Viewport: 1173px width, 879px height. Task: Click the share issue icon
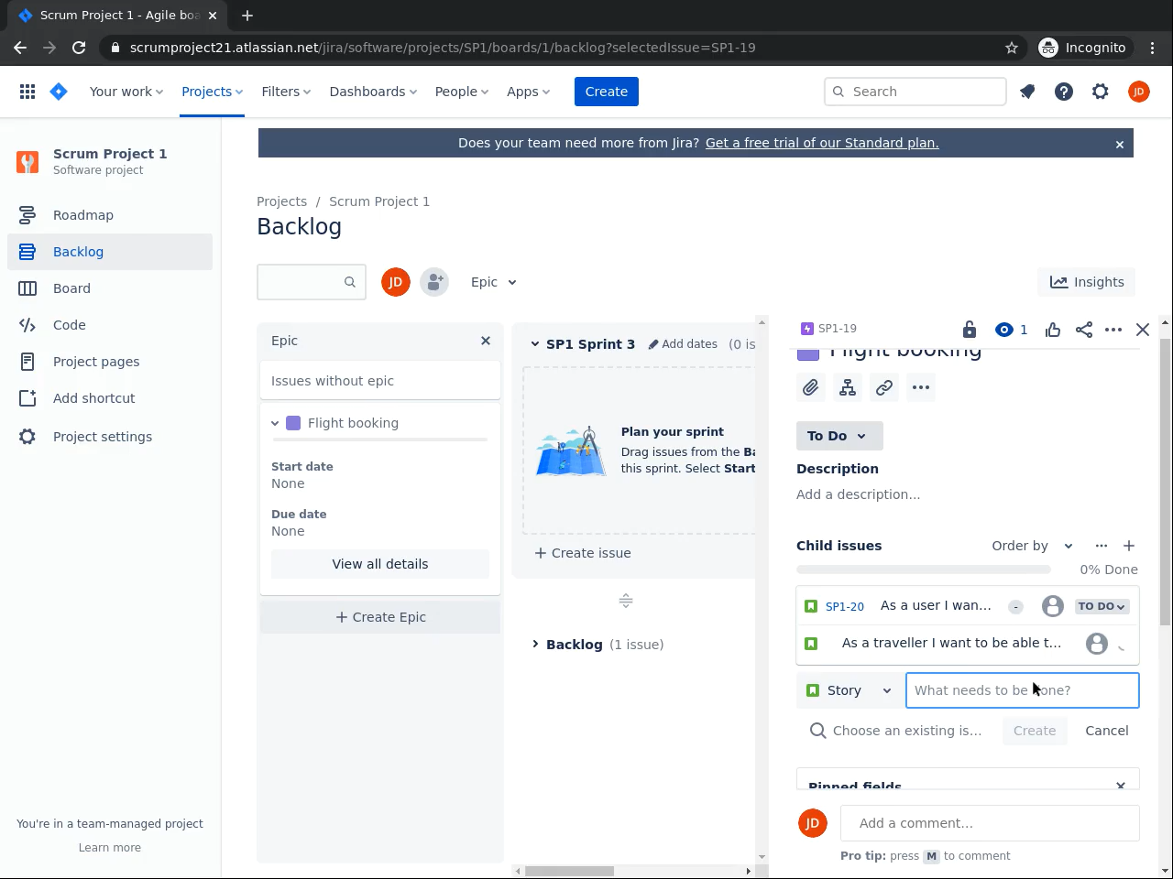tap(1084, 330)
